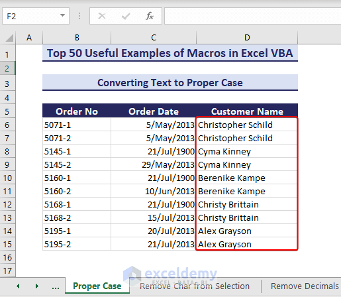This screenshot has height=297, width=341.
Task: Select column C header
Action: click(154, 38)
